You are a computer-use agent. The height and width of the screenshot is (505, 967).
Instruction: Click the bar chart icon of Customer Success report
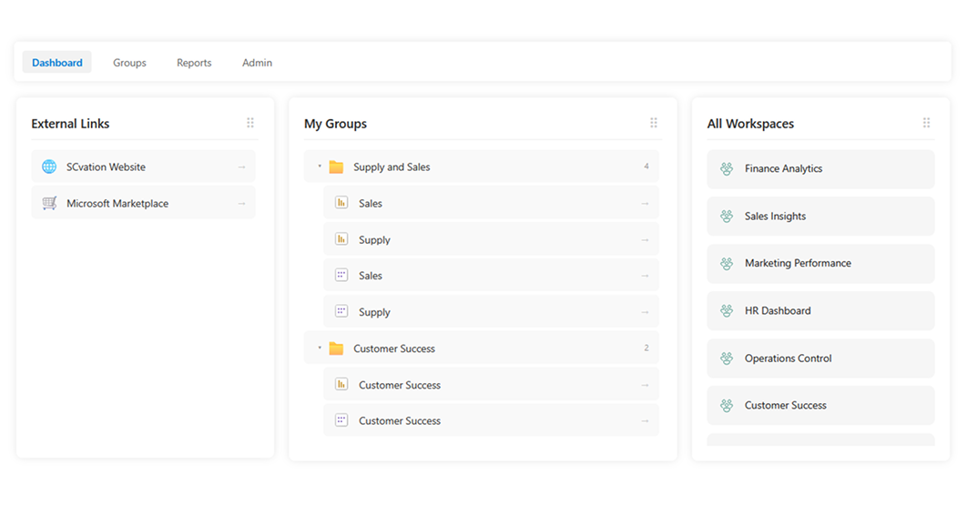pos(341,384)
